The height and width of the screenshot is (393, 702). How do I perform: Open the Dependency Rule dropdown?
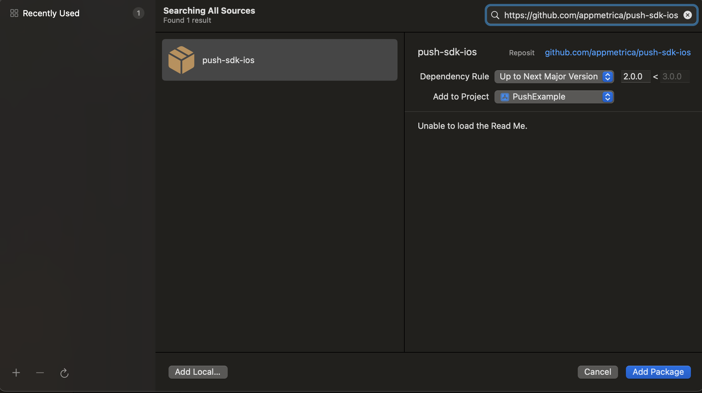(548, 77)
